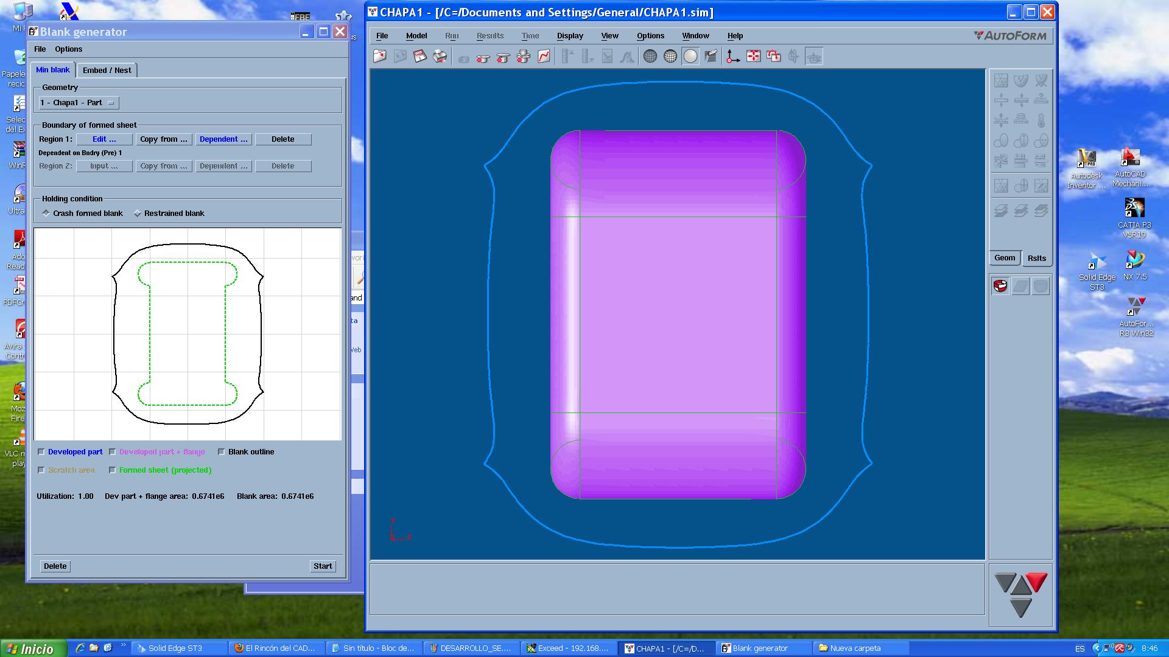The width and height of the screenshot is (1169, 657).
Task: Open the Model menu in AutoForm
Action: pyautogui.click(x=416, y=35)
